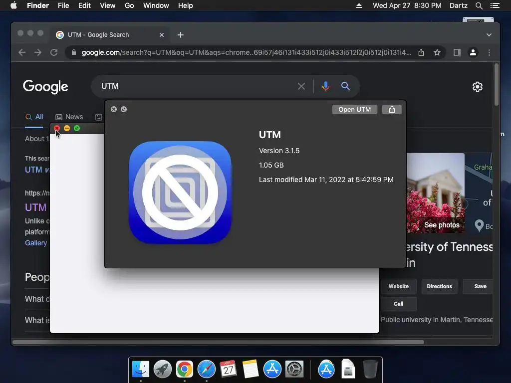Click the Gallery link in results
This screenshot has width=511, height=383.
click(x=36, y=243)
